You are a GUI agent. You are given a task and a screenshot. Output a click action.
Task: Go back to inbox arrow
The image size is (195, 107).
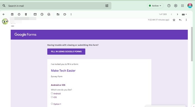coord(4,14)
